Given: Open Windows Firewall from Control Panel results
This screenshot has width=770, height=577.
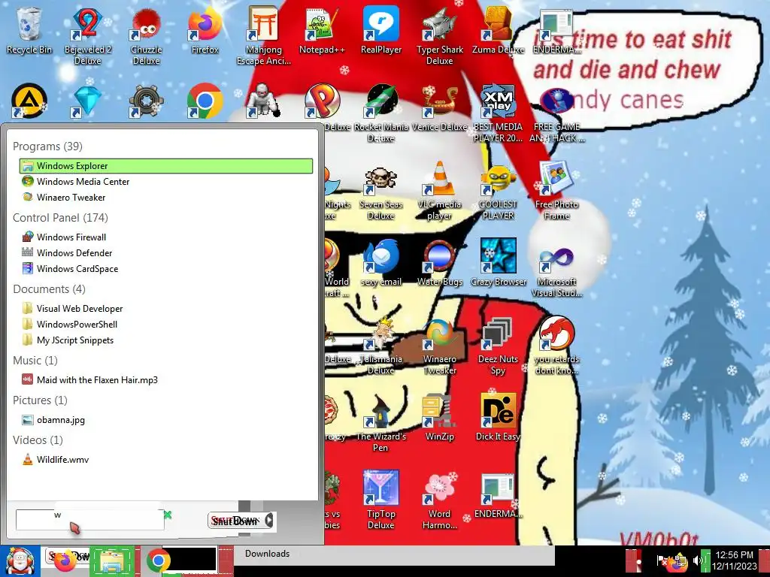Looking at the screenshot, I should [166, 237].
